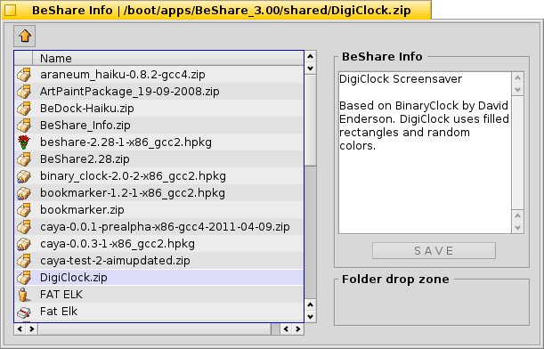Click the SAVE button
The height and width of the screenshot is (349, 544).
coord(434,250)
